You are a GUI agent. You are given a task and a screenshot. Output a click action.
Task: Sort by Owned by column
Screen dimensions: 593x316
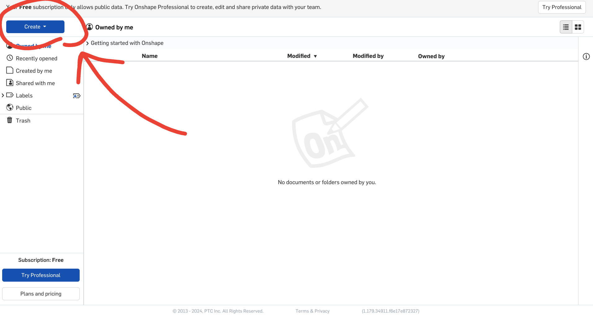[431, 56]
